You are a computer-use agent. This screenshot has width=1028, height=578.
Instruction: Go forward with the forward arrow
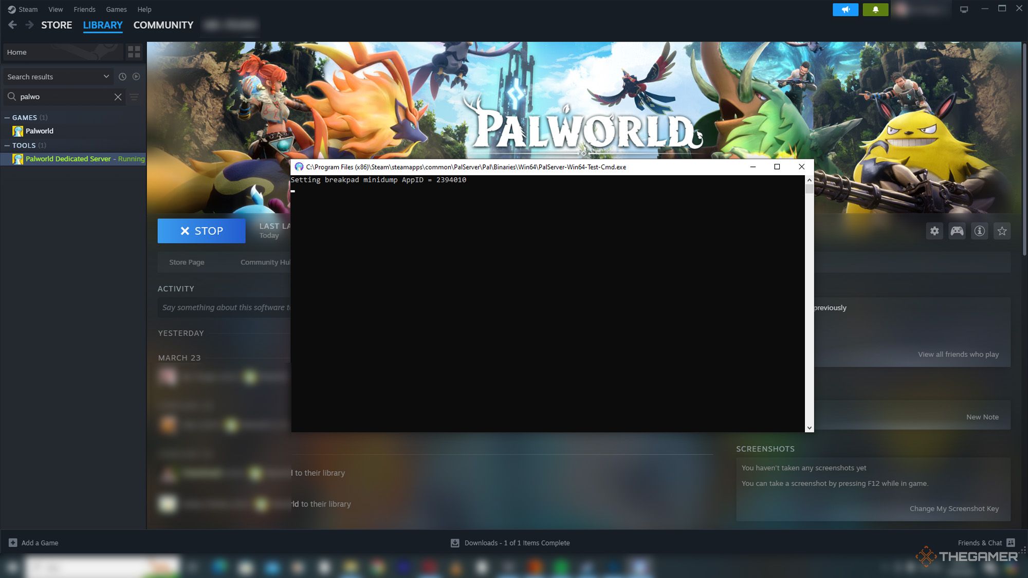29,25
